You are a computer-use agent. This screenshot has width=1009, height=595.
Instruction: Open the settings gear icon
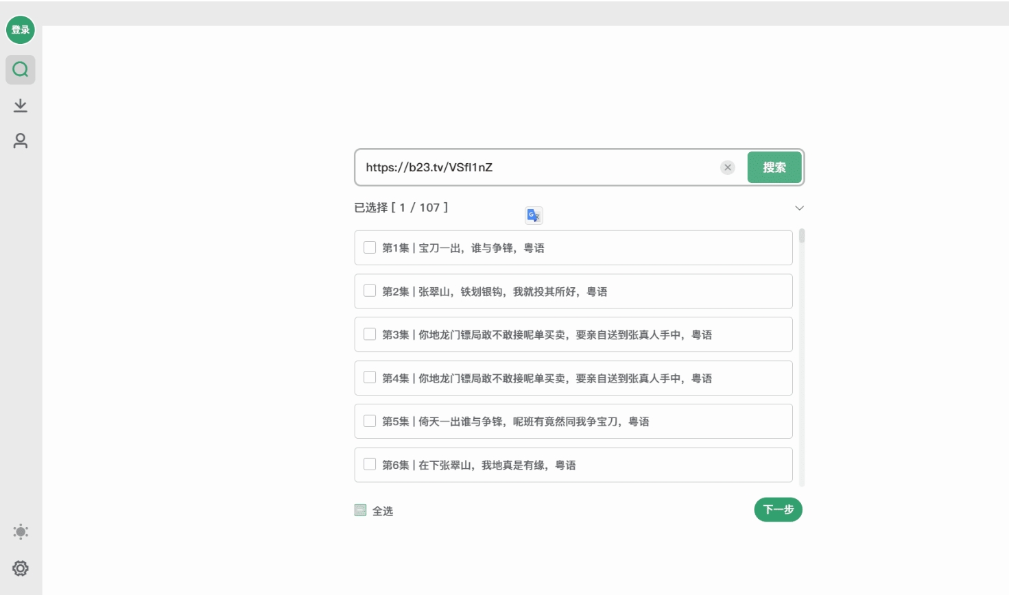coord(20,568)
